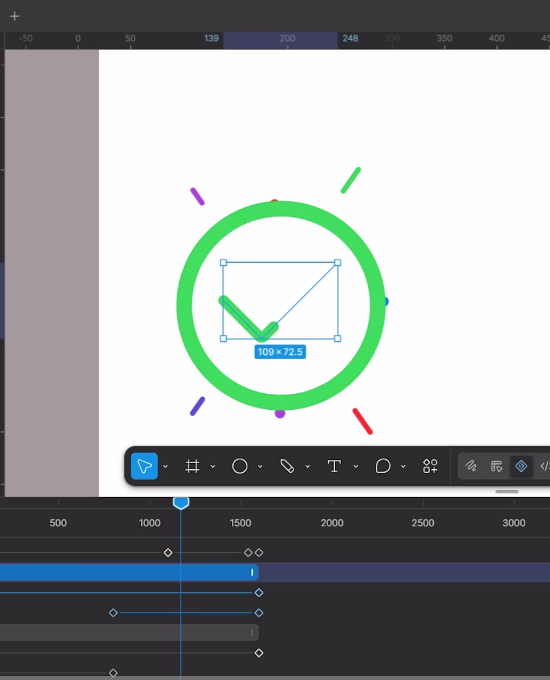This screenshot has height=680, width=550.
Task: Select the green checkmark stroke
Action: (243, 319)
